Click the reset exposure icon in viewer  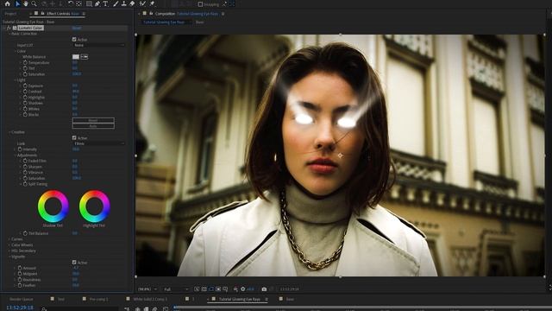[x=242, y=289]
